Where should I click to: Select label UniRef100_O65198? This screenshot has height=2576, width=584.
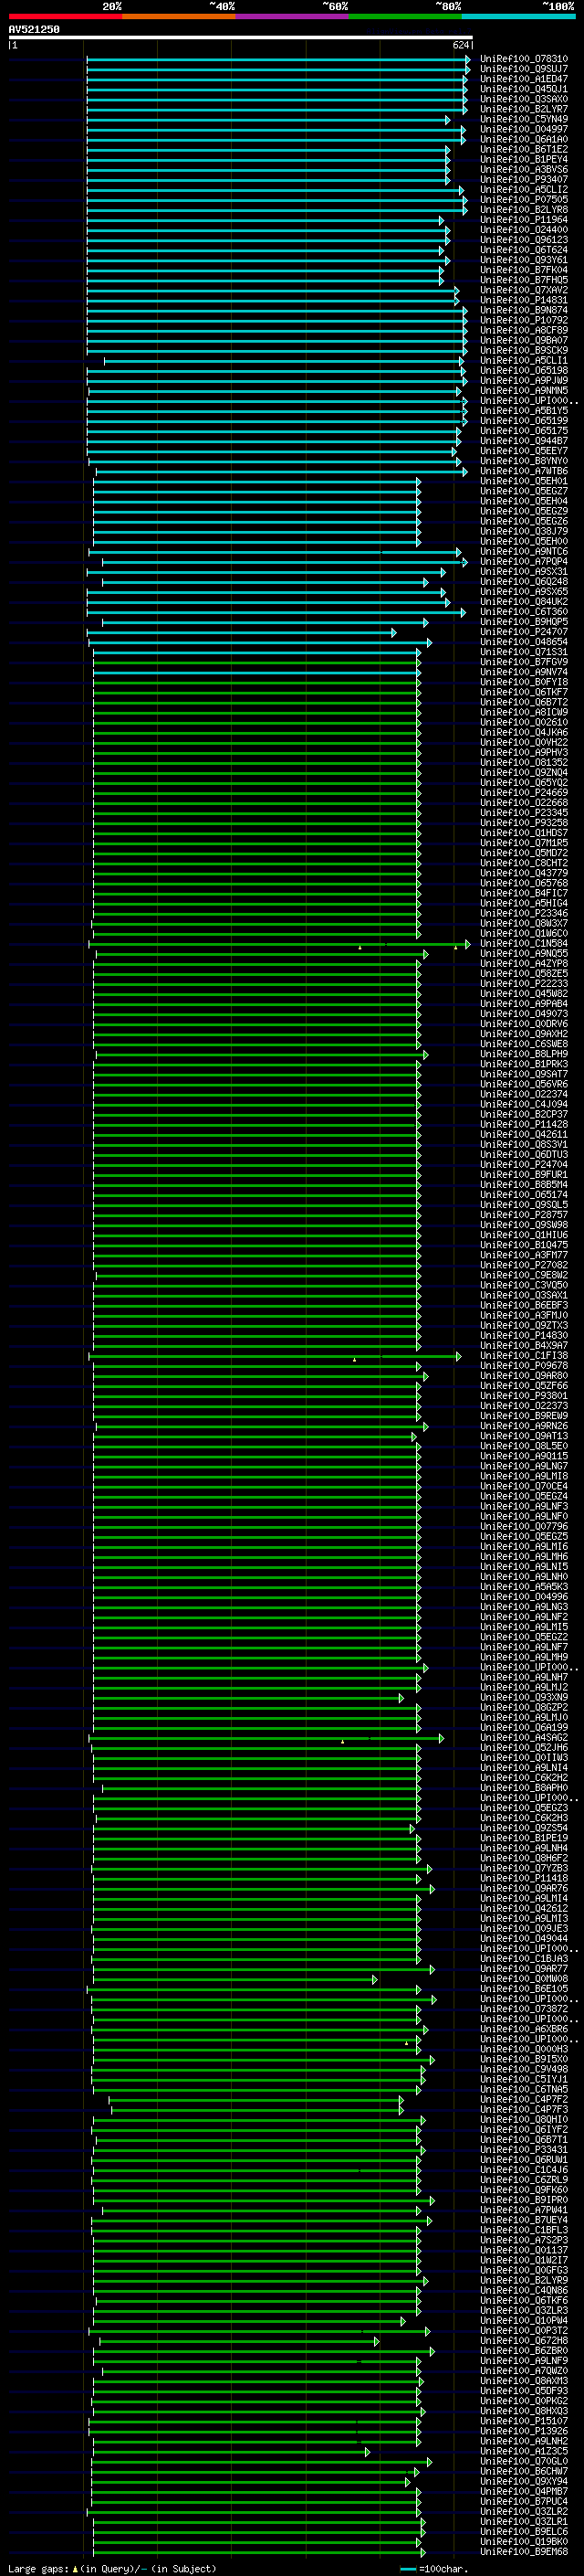point(524,371)
